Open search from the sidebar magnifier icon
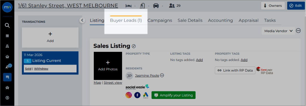Image resolution: width=306 pixels, height=106 pixels. click(7, 25)
